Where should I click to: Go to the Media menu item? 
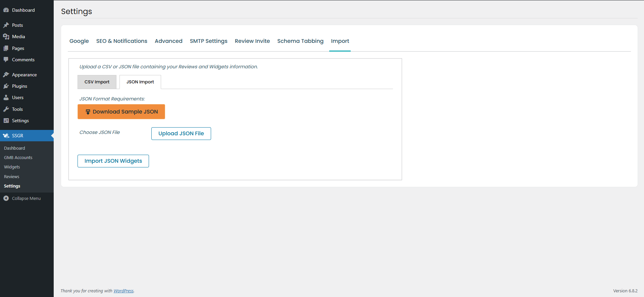(x=27, y=36)
